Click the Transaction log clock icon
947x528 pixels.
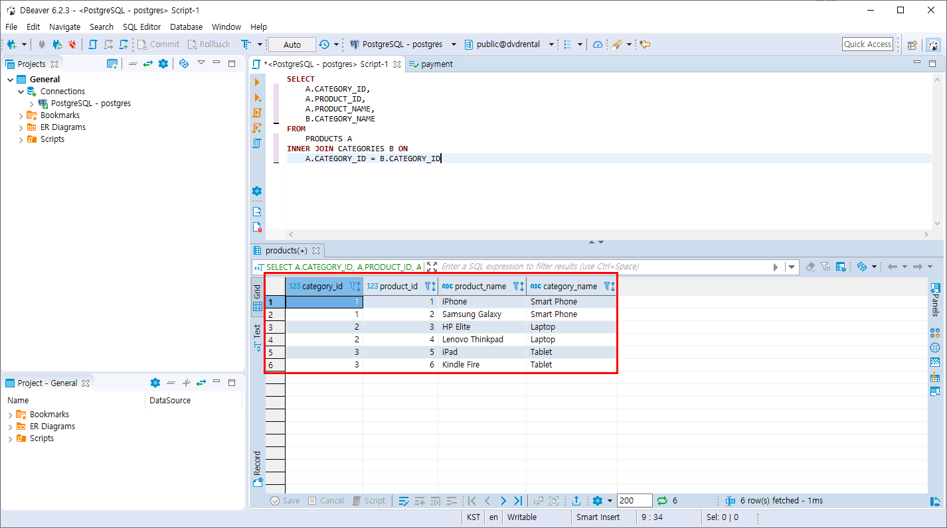(x=324, y=44)
